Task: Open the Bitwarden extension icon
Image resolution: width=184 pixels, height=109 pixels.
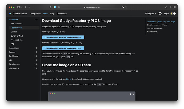Action: pyautogui.click(x=55, y=7)
